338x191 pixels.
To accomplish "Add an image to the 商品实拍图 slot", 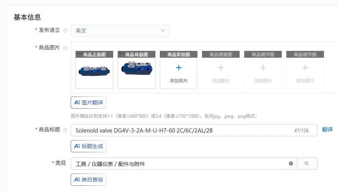I will pyautogui.click(x=178, y=69).
